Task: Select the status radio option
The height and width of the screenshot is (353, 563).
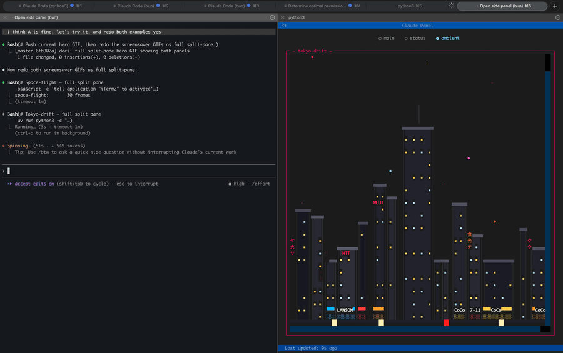Action: 415,38
